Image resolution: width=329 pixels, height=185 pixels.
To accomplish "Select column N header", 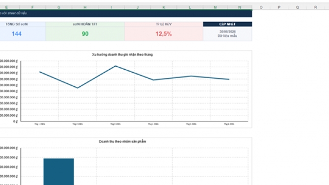I will [240, 7].
